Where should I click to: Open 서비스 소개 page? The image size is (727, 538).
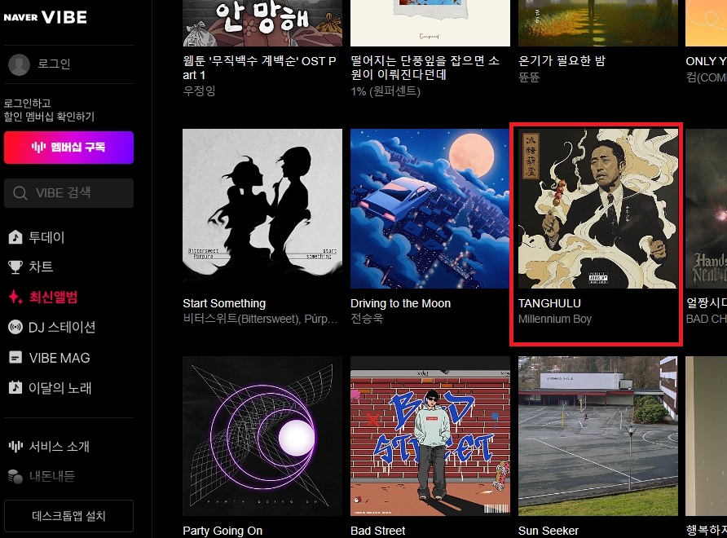click(x=59, y=446)
